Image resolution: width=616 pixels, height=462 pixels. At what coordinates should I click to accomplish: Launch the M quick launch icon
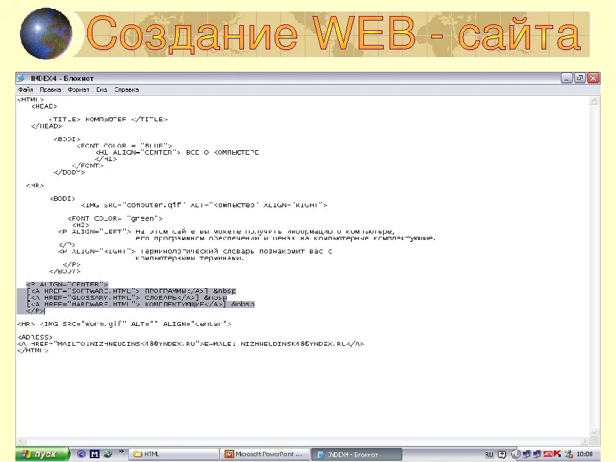coord(94,454)
